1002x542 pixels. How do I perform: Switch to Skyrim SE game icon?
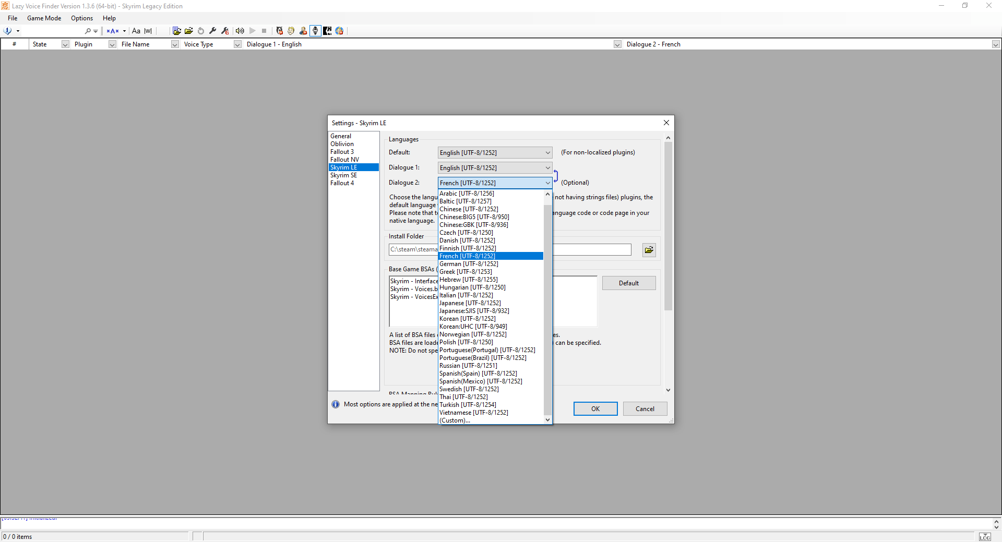(x=327, y=31)
